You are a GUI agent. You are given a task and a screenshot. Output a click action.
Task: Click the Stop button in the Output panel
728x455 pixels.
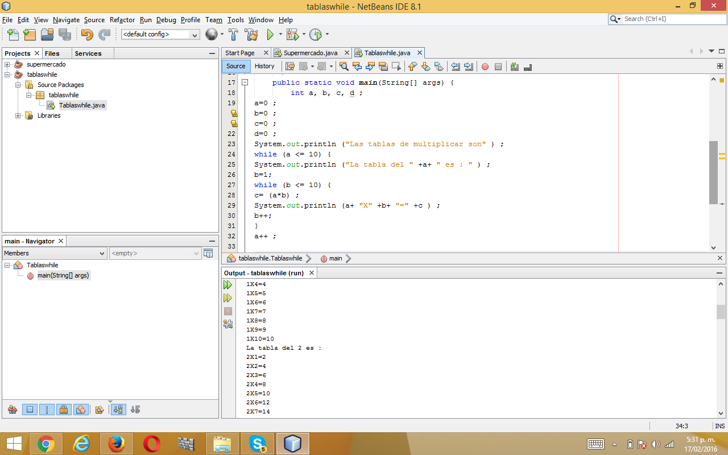pyautogui.click(x=227, y=311)
